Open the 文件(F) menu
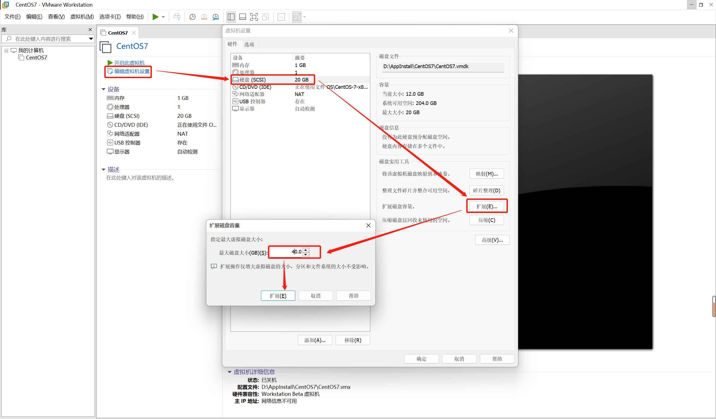Image resolution: width=716 pixels, height=419 pixels. pos(13,17)
